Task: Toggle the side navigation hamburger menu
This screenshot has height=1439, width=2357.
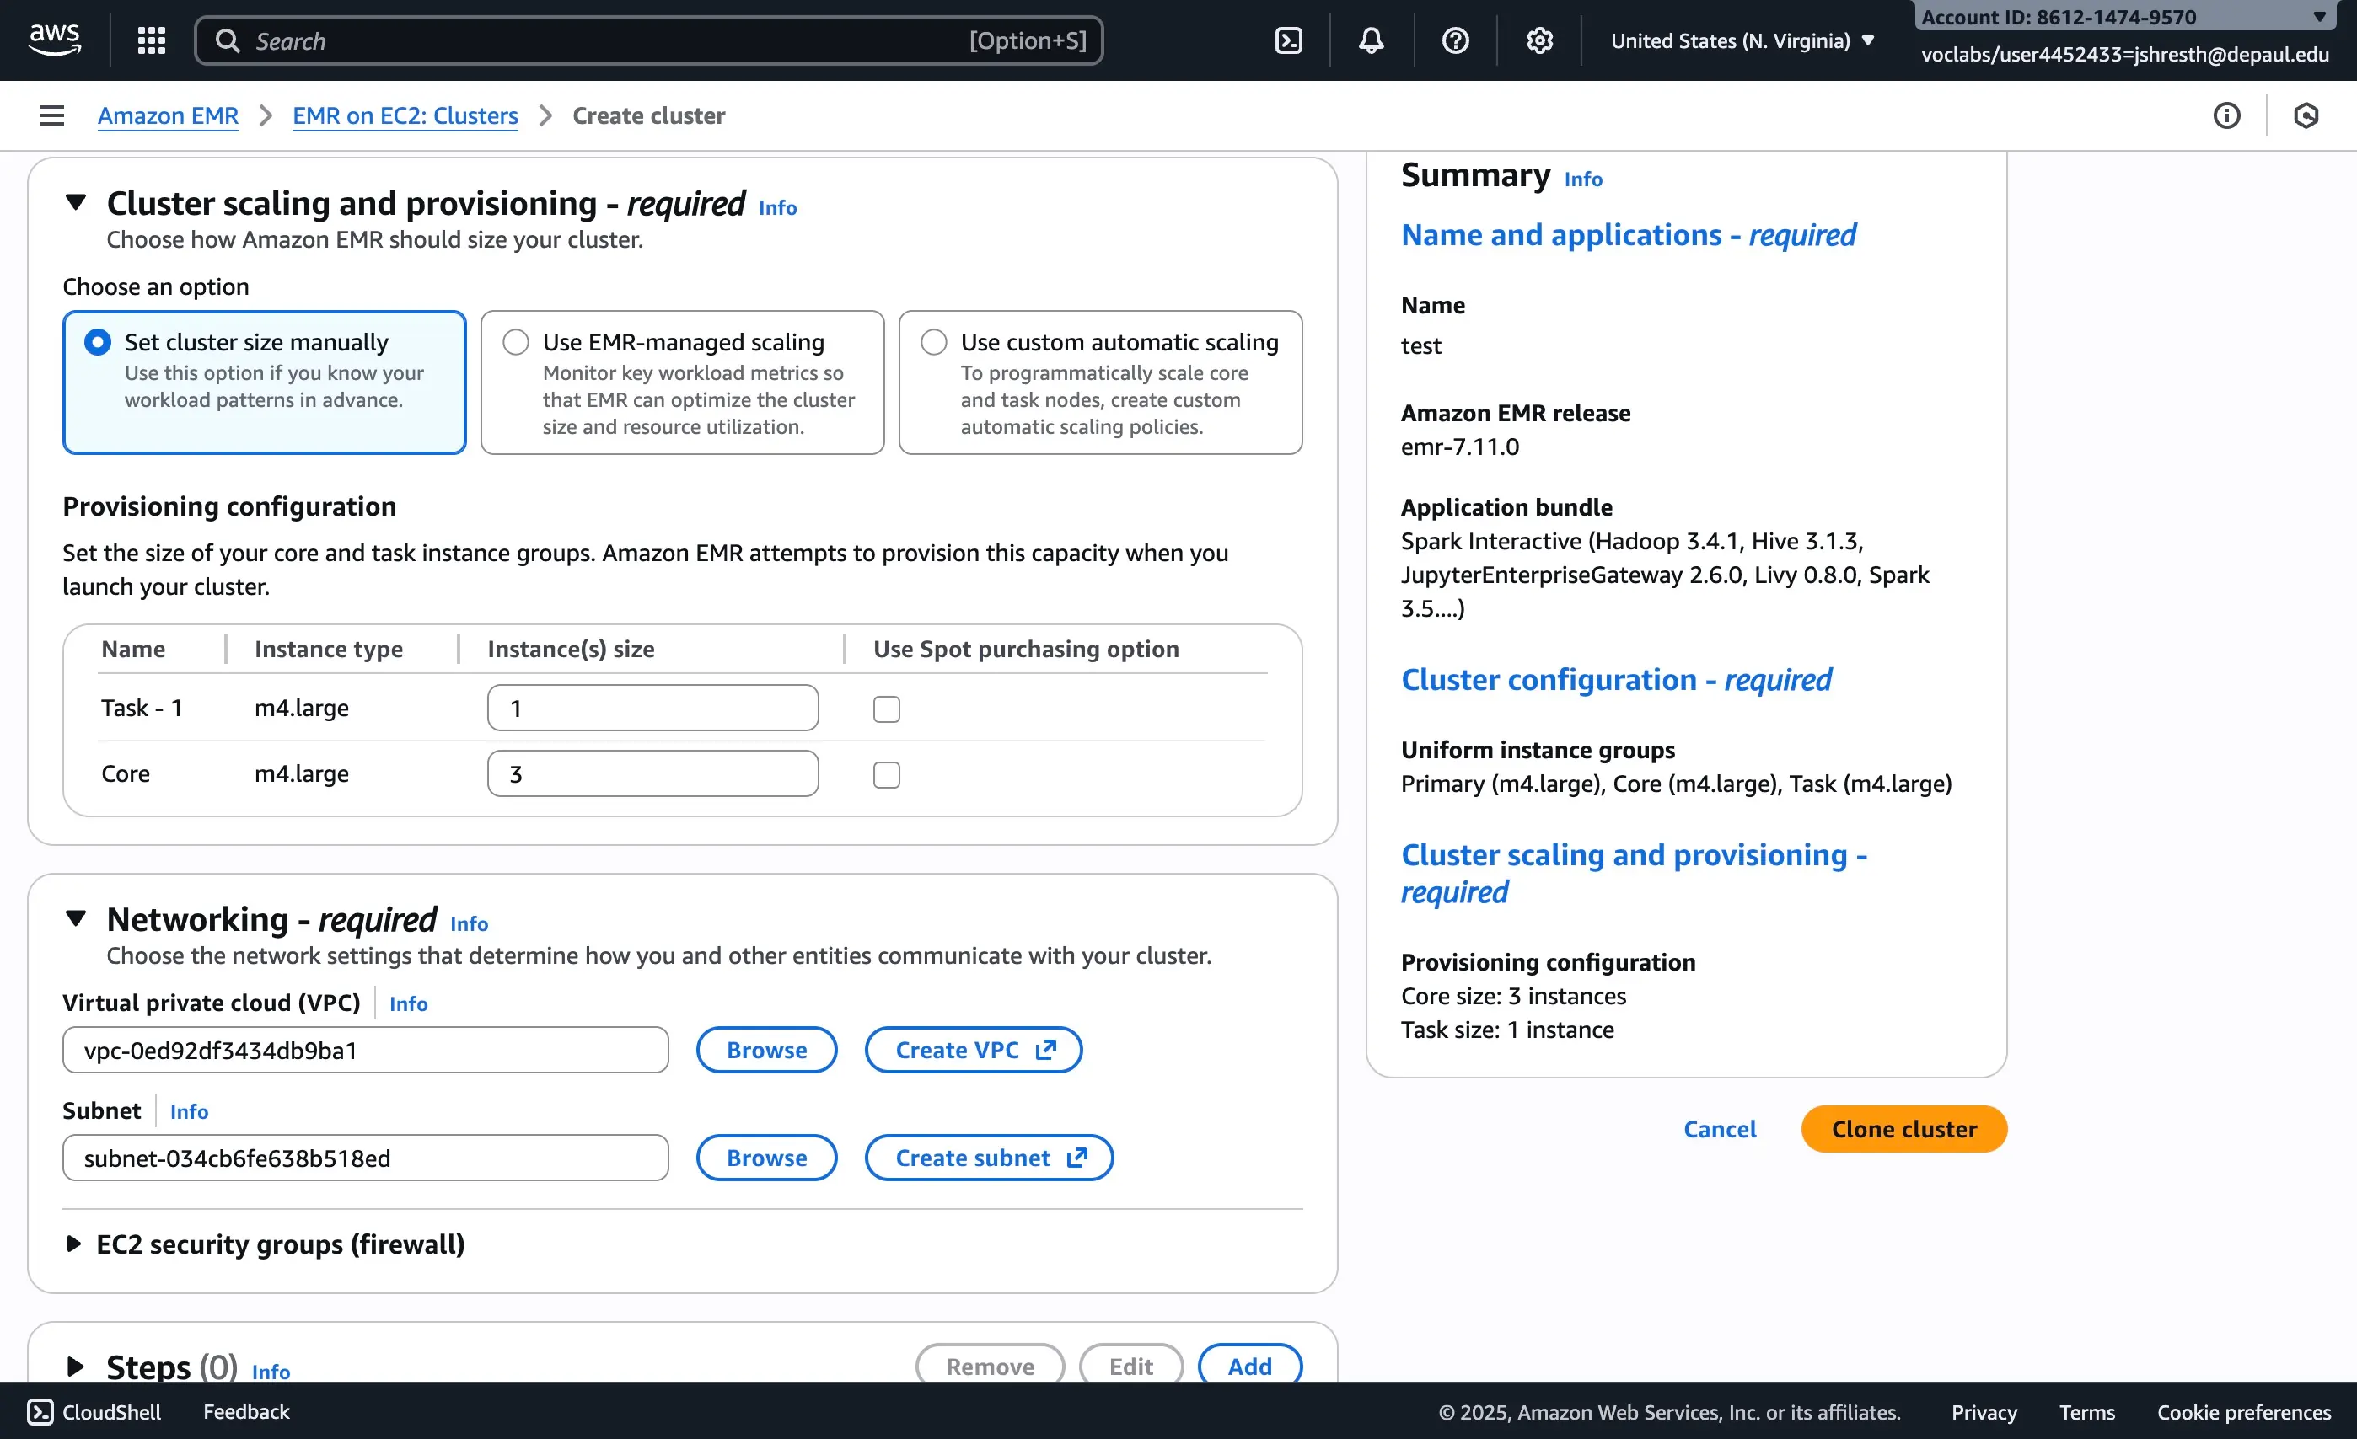Action: [51, 115]
